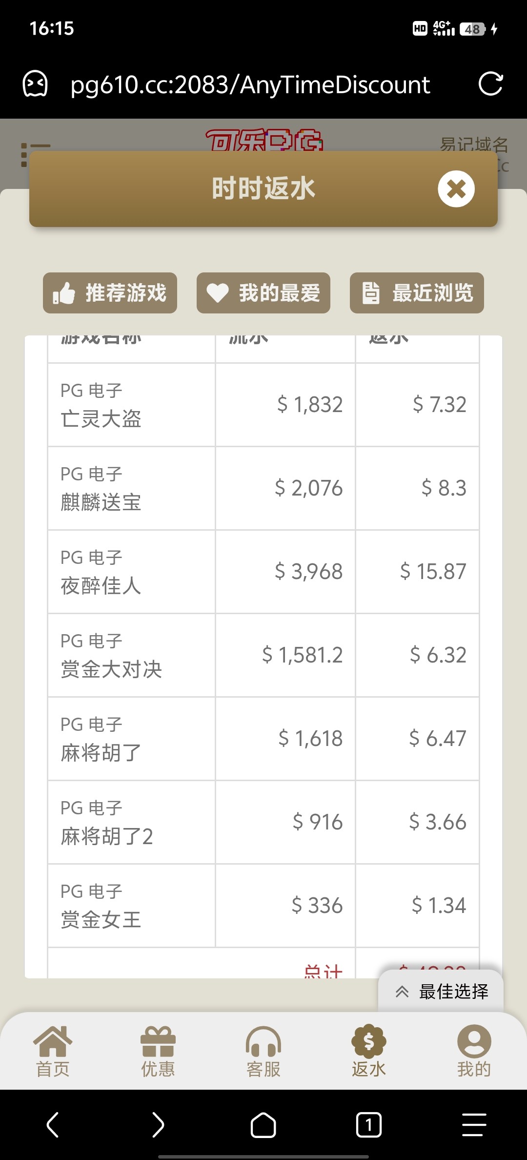Go back with browser back arrow
527x1160 pixels.
[x=53, y=1125]
